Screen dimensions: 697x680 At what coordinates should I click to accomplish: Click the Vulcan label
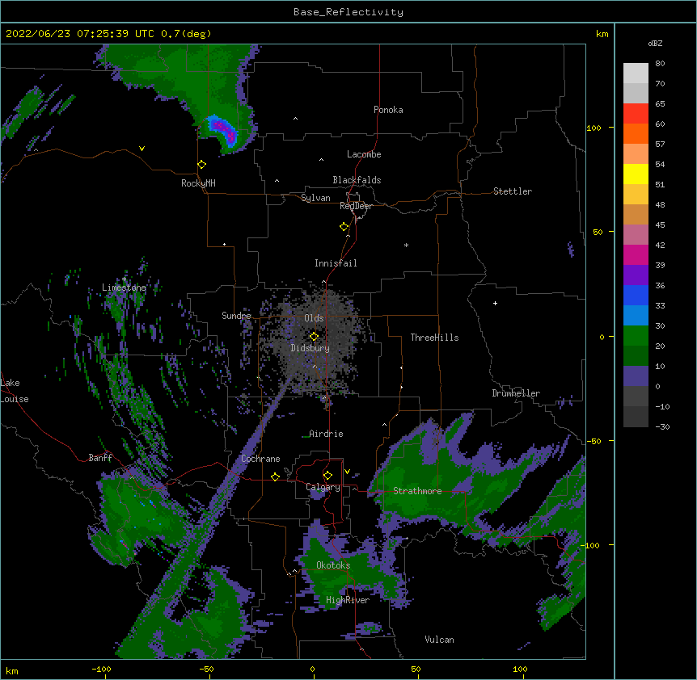pyautogui.click(x=439, y=640)
